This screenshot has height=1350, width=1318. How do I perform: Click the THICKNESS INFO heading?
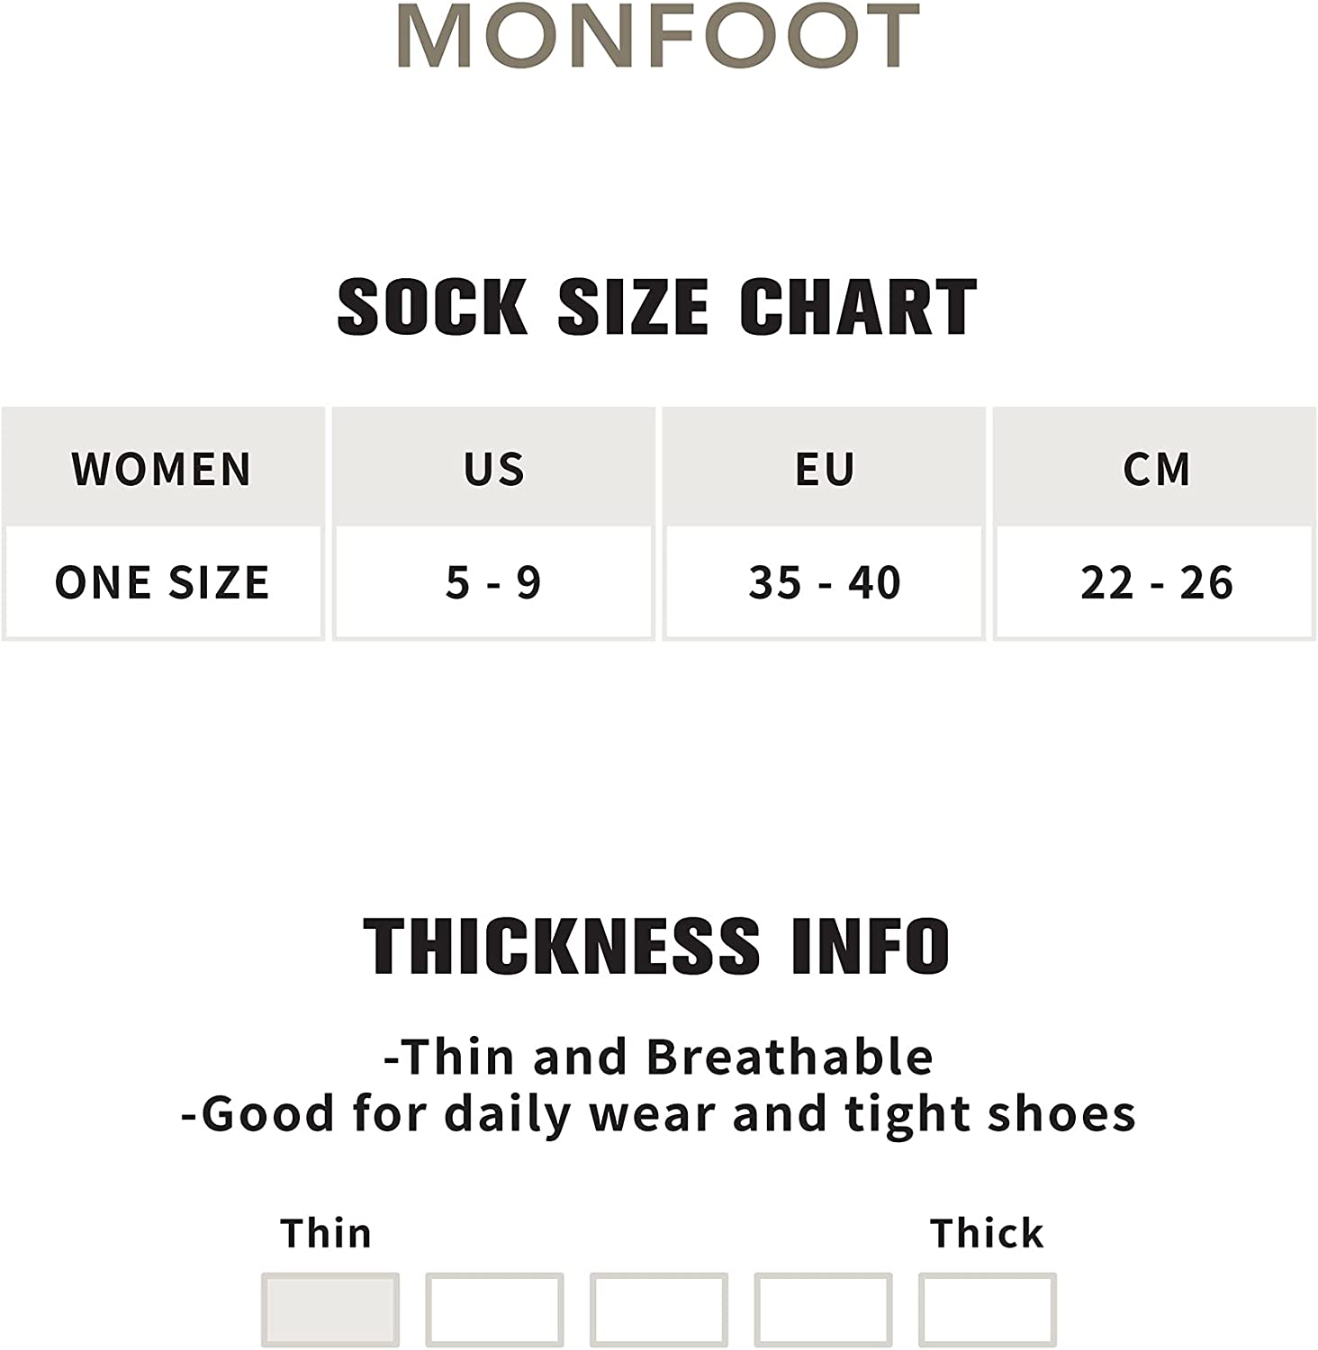657,946
